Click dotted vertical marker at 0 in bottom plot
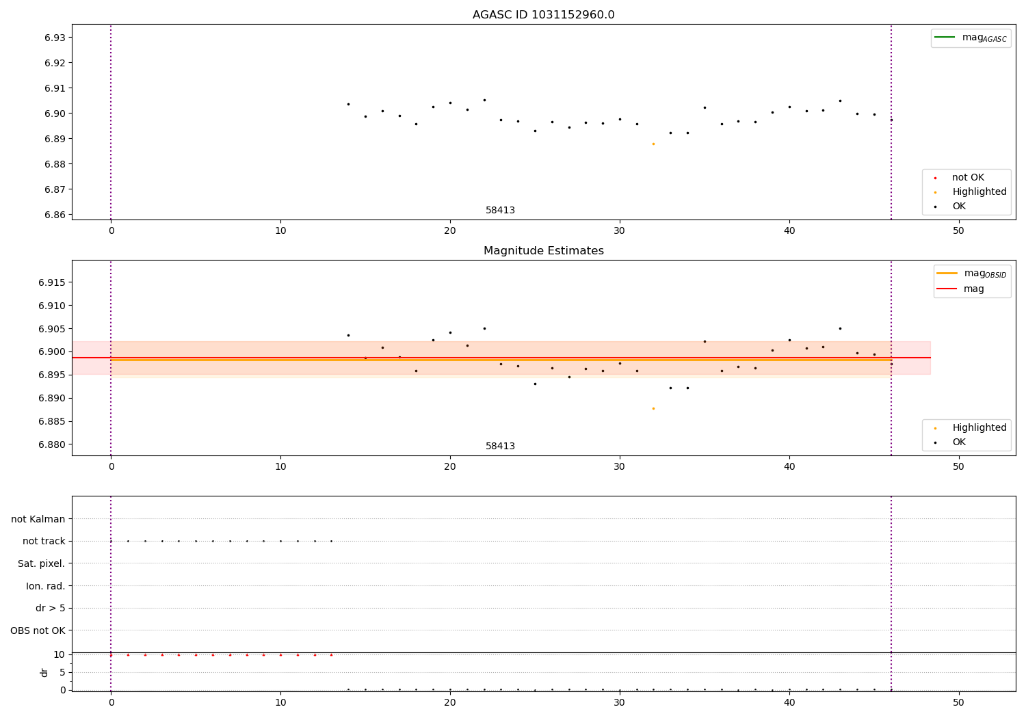The height and width of the screenshot is (718, 1026). [111, 594]
